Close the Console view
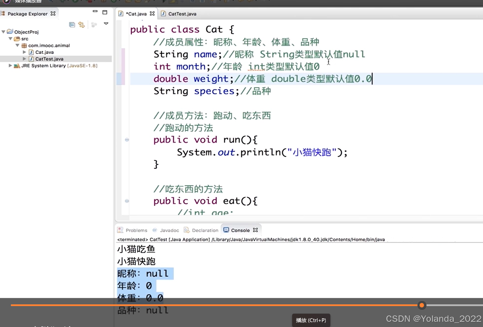Viewport: 483px width, 327px height. tap(255, 230)
